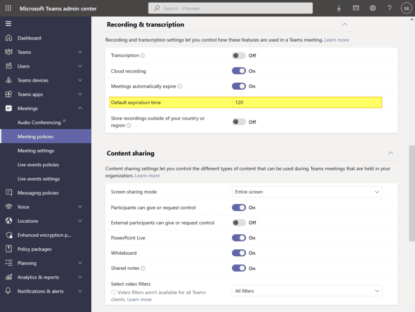This screenshot has width=415, height=312.
Task: Expand the Teams devices chevron
Action: pyautogui.click(x=80, y=80)
